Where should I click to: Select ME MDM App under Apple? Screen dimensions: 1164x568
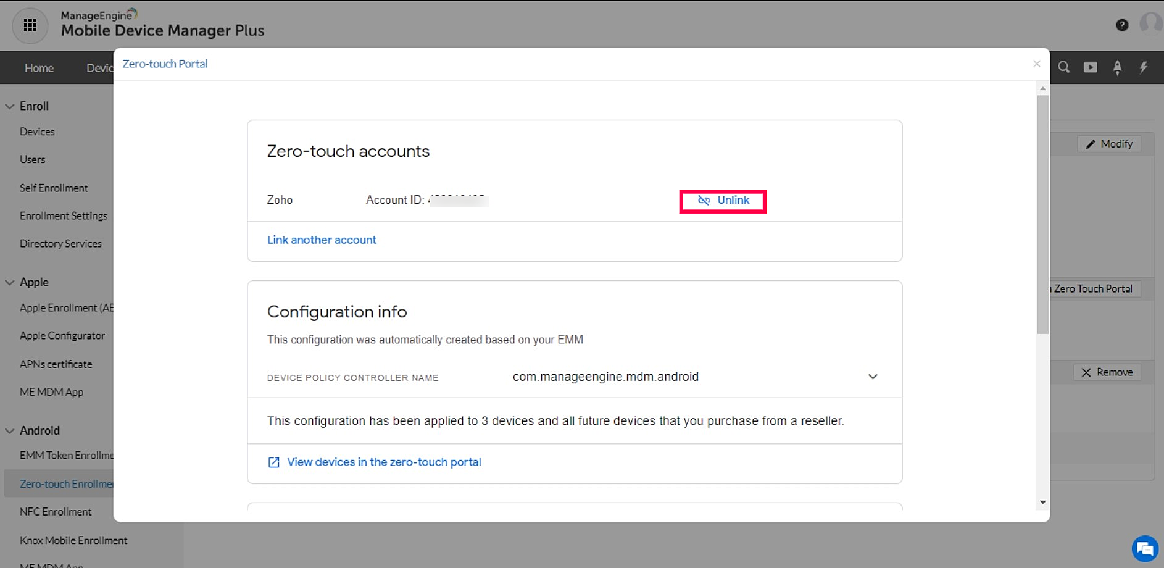click(x=51, y=392)
